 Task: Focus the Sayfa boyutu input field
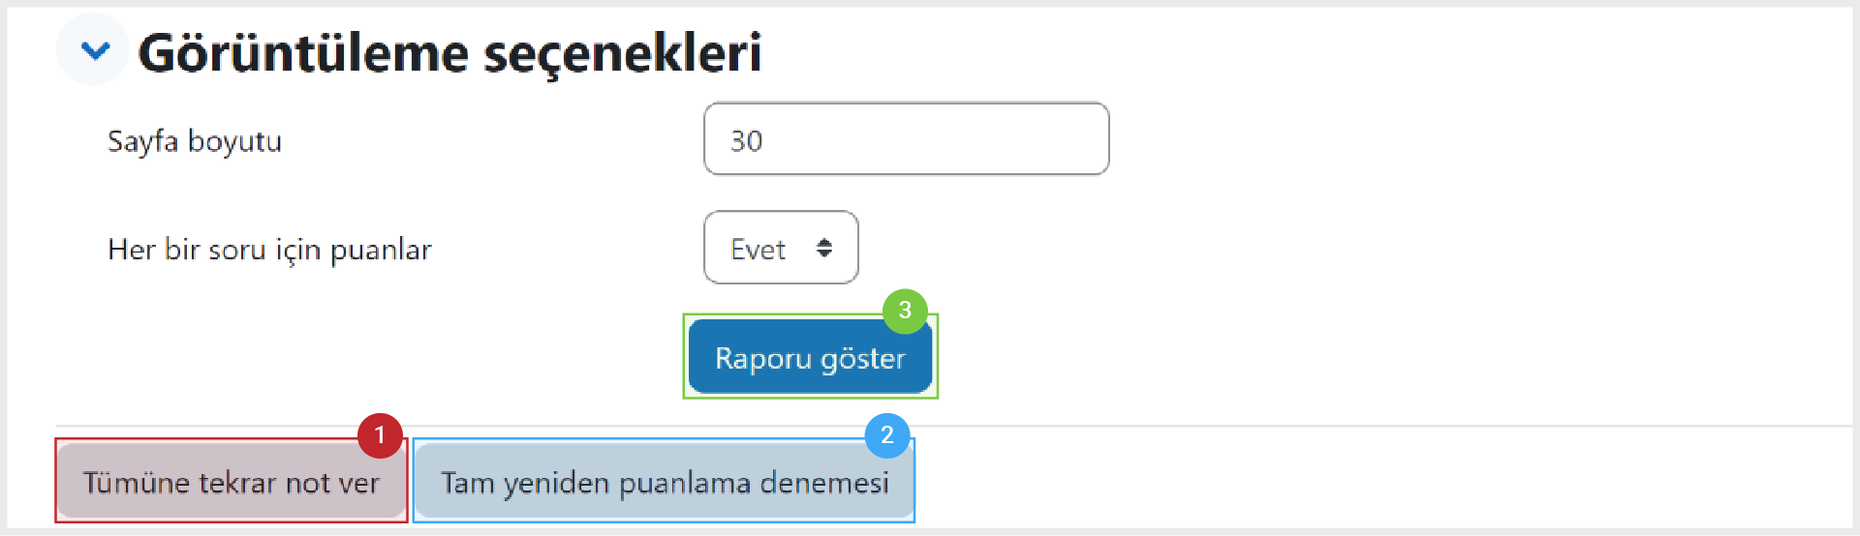pos(906,138)
